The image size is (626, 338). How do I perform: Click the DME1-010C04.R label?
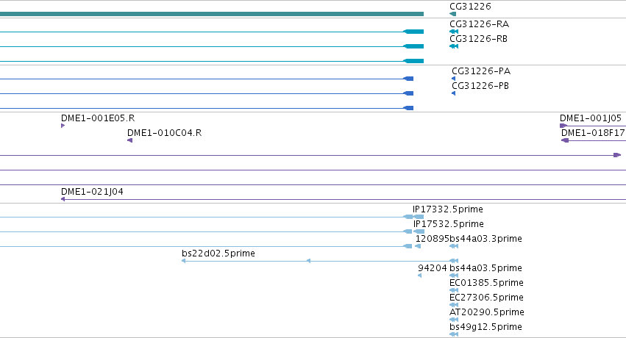point(165,133)
